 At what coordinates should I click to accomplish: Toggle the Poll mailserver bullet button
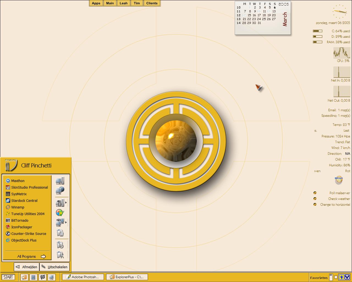tap(315, 193)
